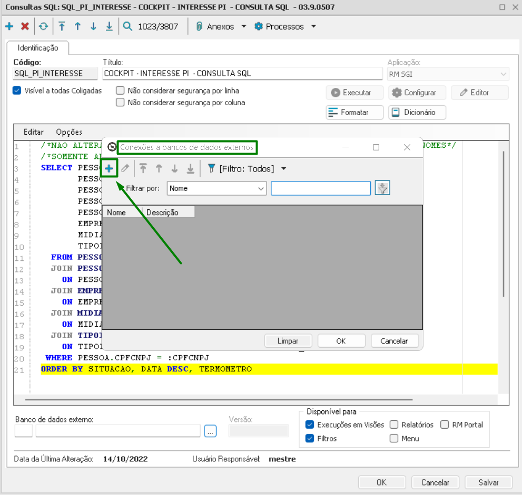The image size is (522, 495).
Task: Go to previous connection in dialog toolbar
Action: (x=159, y=168)
